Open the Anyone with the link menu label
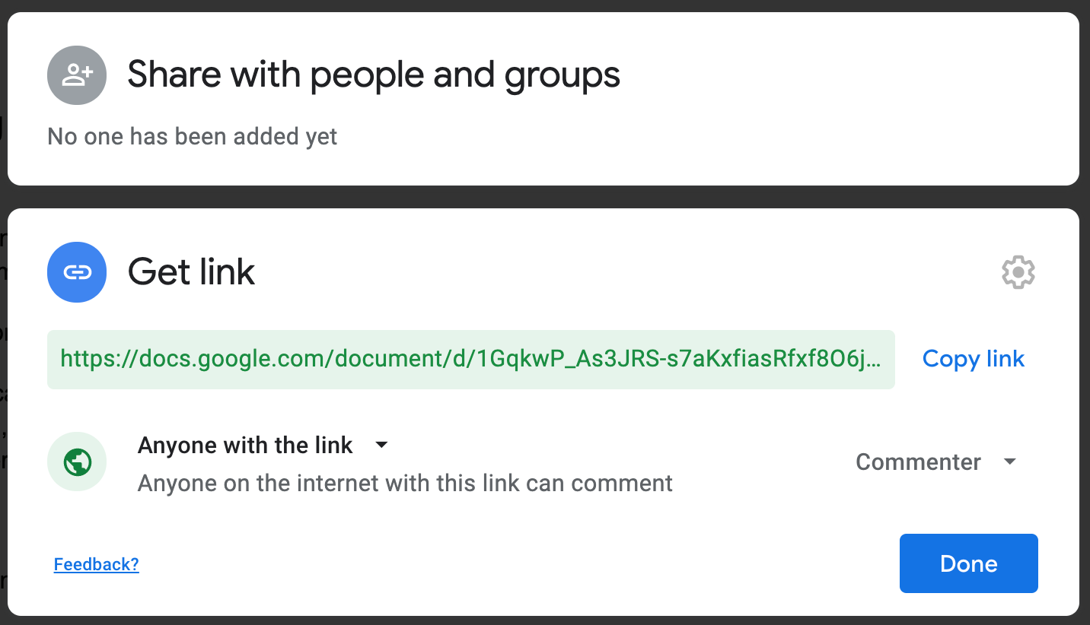 [x=245, y=446]
